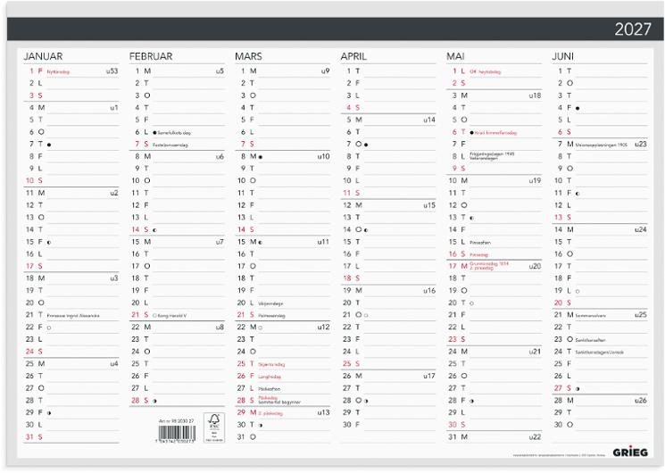Click the 1 January Nyttårsdag row
665x473 pixels.
[x=71, y=71]
